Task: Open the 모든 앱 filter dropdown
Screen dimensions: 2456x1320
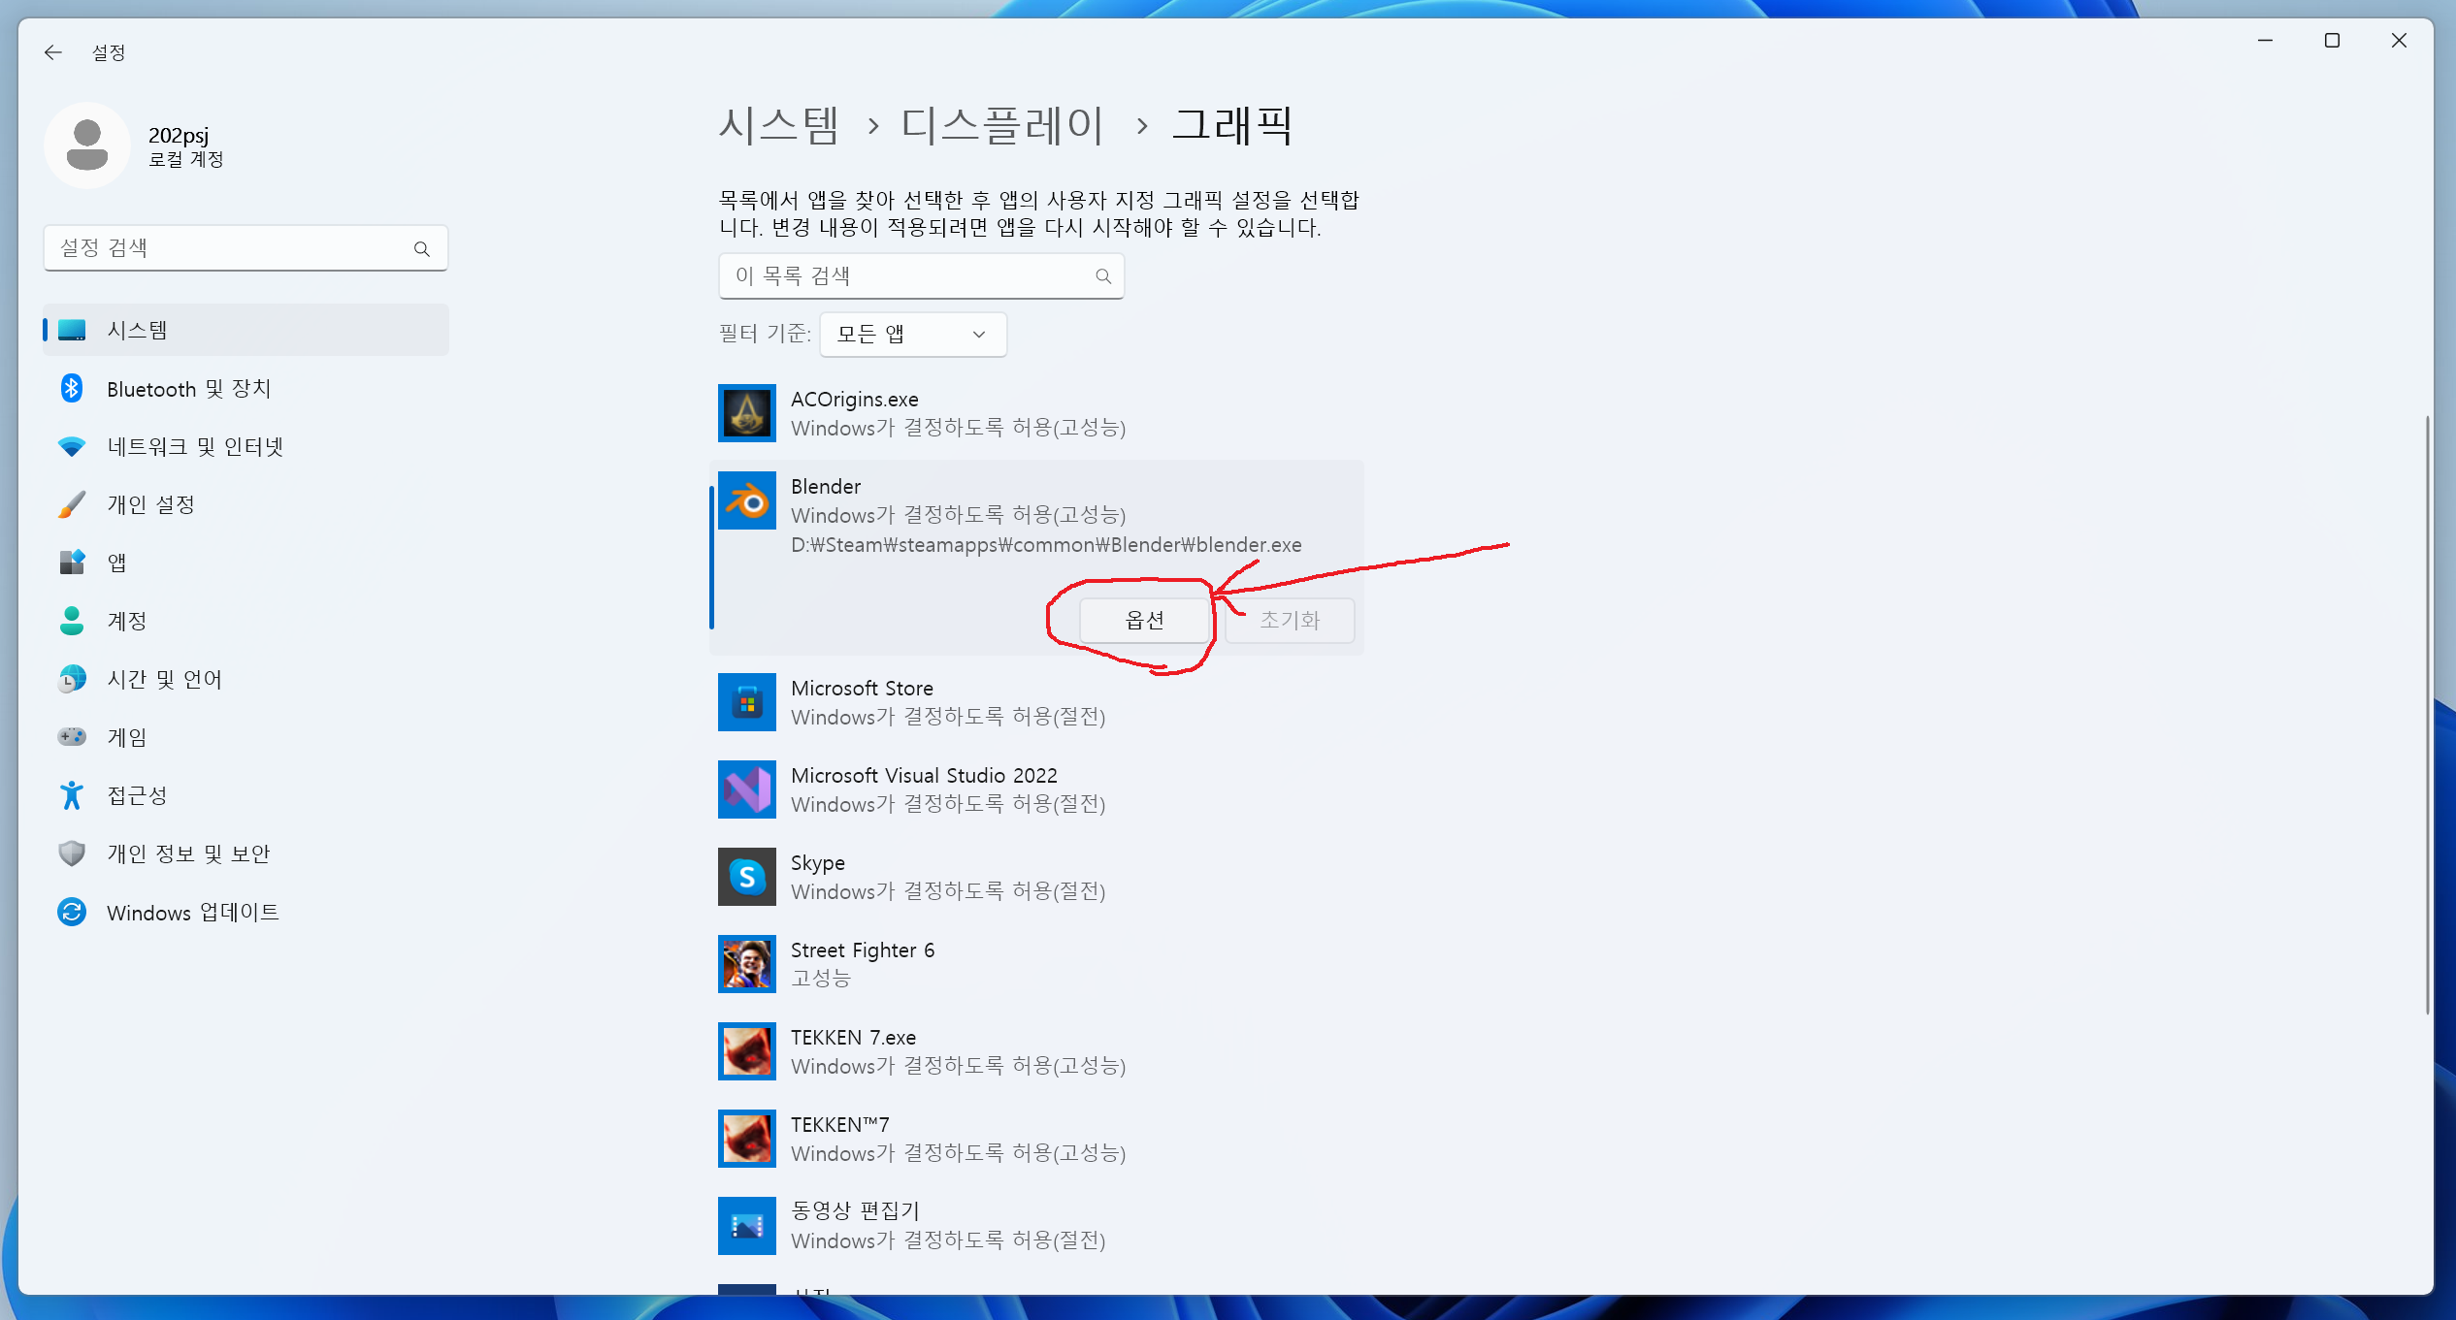Action: pyautogui.click(x=912, y=335)
